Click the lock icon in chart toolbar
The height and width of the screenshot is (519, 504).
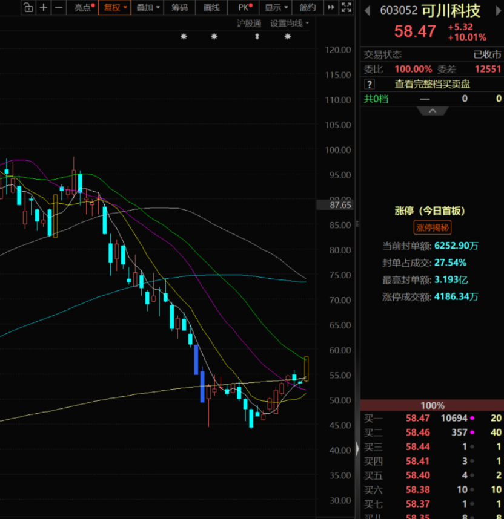click(x=28, y=7)
